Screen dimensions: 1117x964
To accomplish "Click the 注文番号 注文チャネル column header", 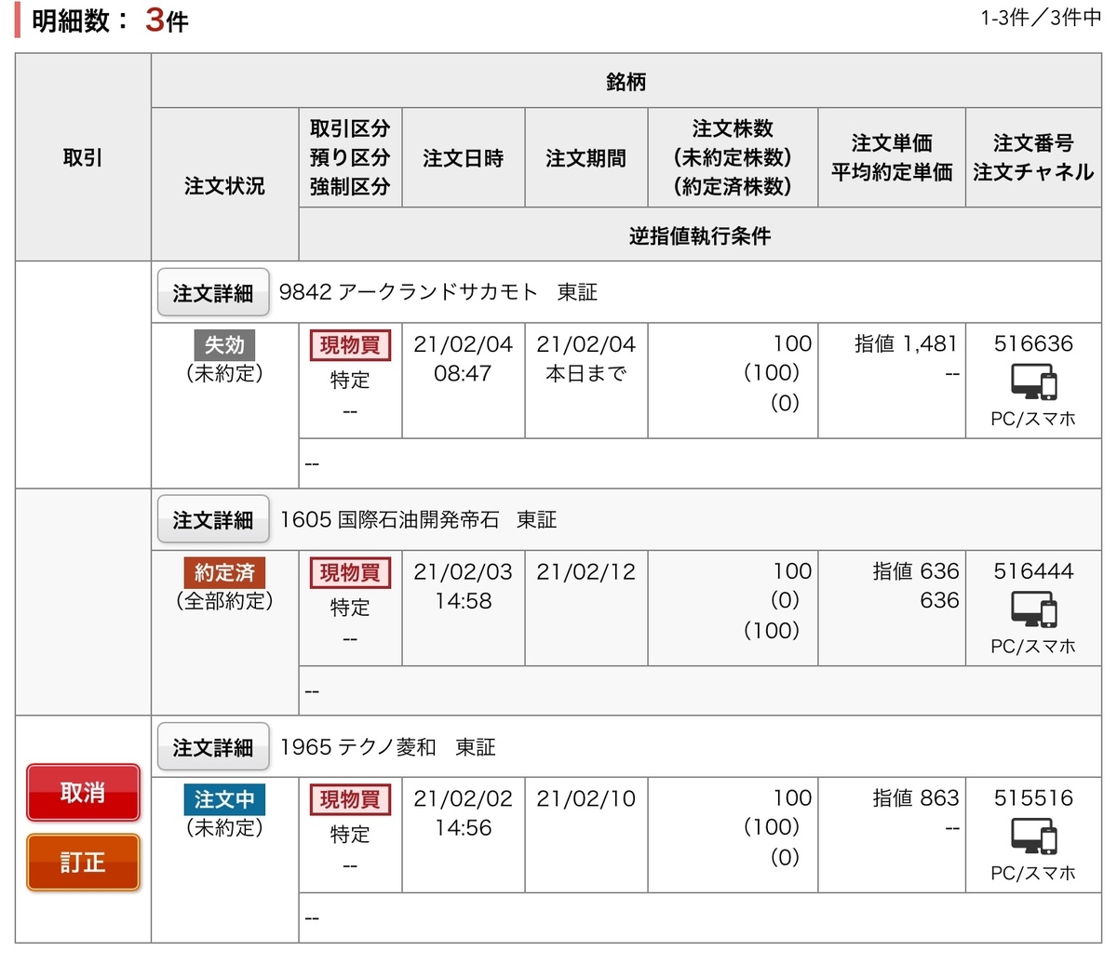I will click(x=1033, y=158).
